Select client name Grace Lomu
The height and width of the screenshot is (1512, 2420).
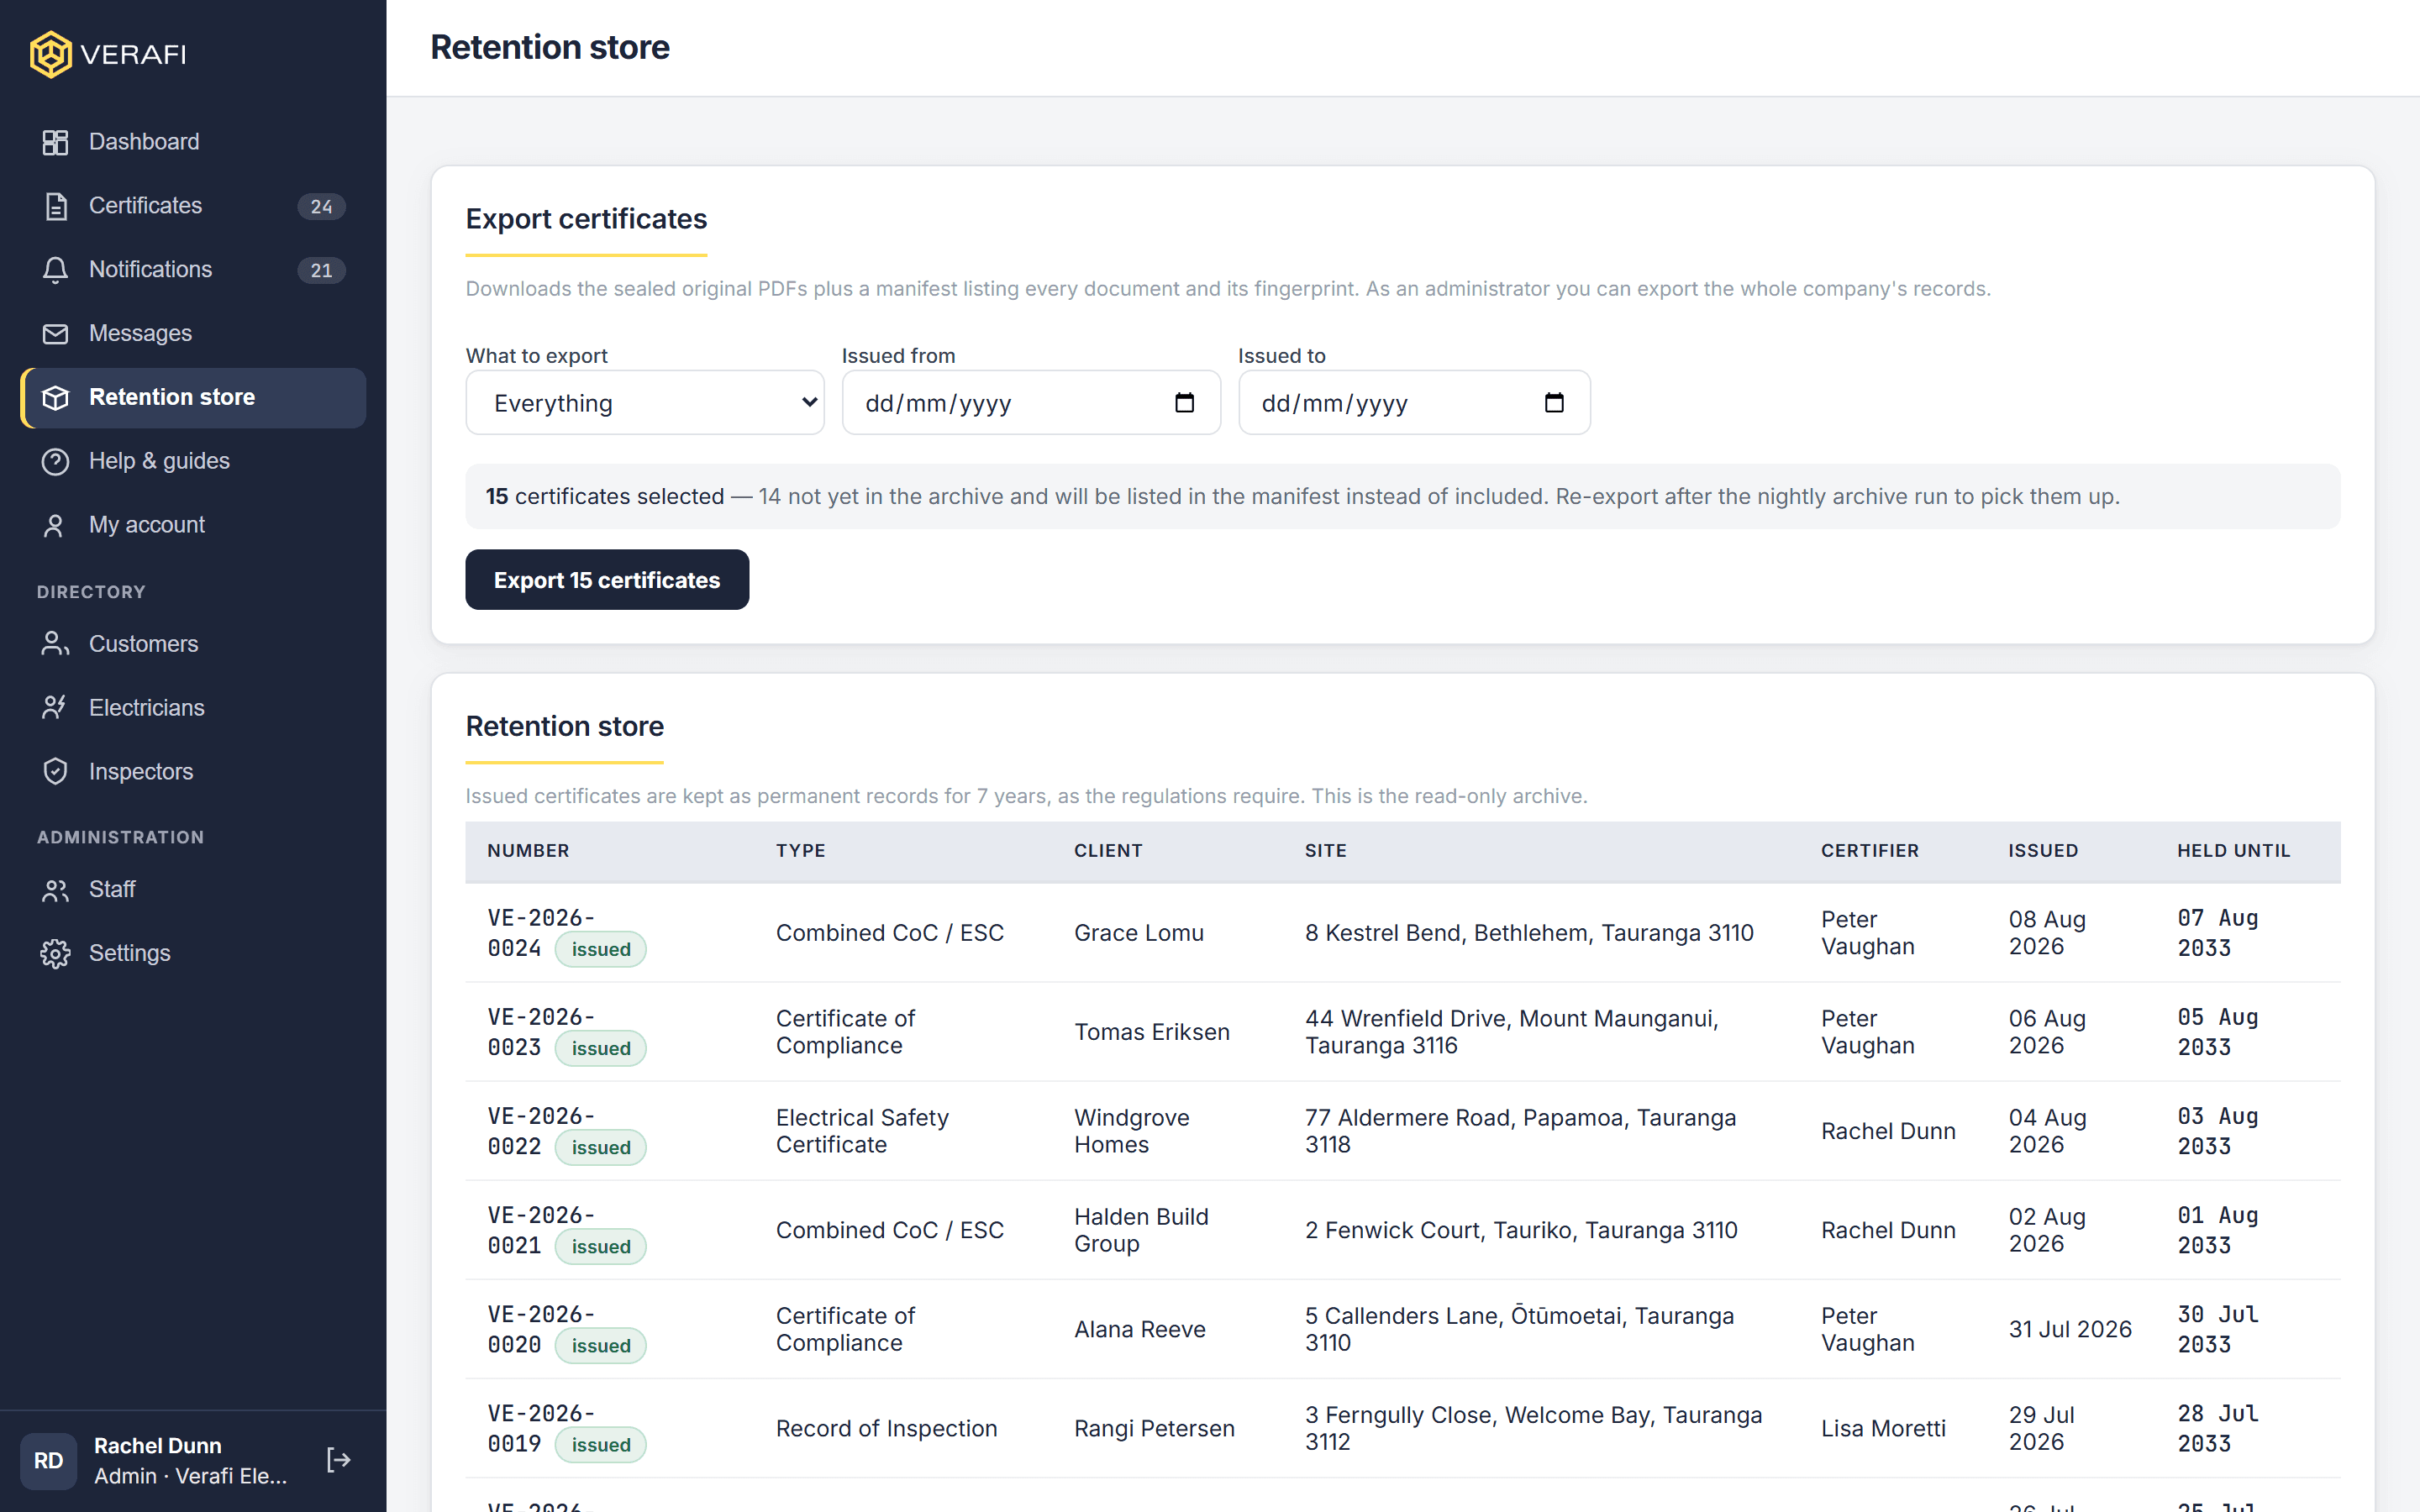pos(1139,933)
